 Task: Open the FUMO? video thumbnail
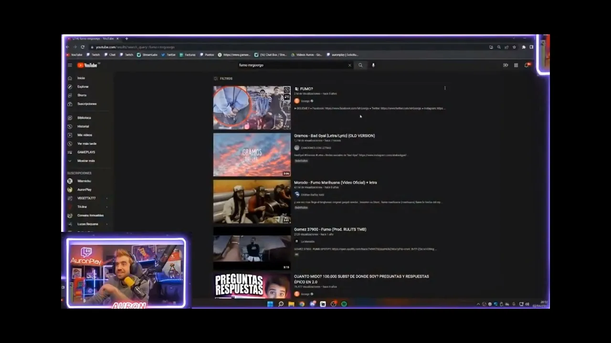coord(252,108)
